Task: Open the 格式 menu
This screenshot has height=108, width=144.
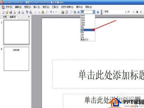Action: pyautogui.click(x=46, y=7)
